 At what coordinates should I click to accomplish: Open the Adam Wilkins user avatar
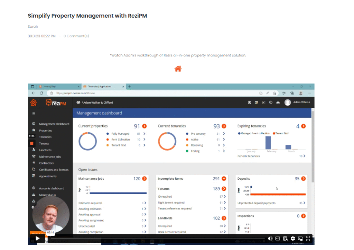[287, 102]
